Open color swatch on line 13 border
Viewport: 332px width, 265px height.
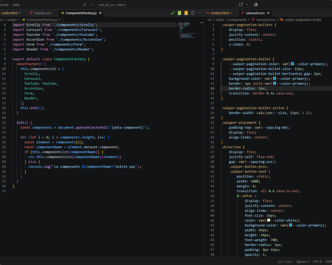point(275,83)
